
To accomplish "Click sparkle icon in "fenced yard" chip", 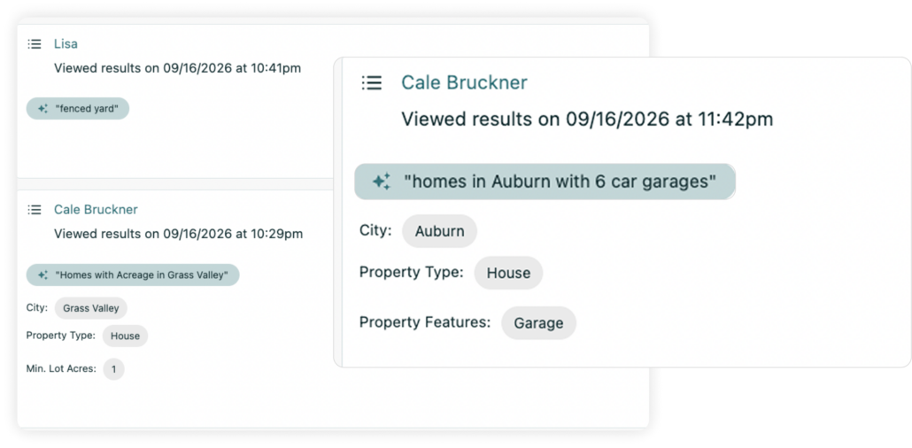I will pos(43,109).
